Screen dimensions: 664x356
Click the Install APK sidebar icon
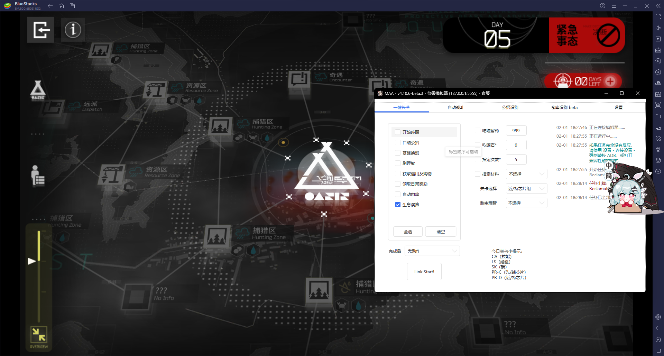coord(658,94)
